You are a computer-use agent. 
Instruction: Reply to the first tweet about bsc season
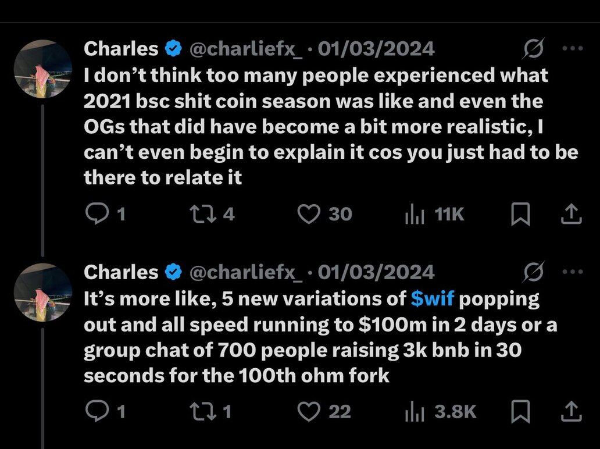tap(95, 215)
